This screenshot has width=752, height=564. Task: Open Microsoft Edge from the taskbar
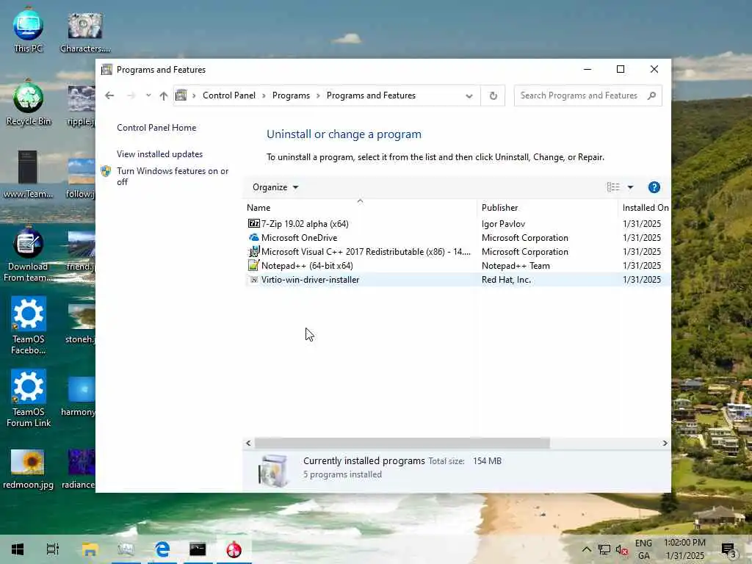coord(162,549)
